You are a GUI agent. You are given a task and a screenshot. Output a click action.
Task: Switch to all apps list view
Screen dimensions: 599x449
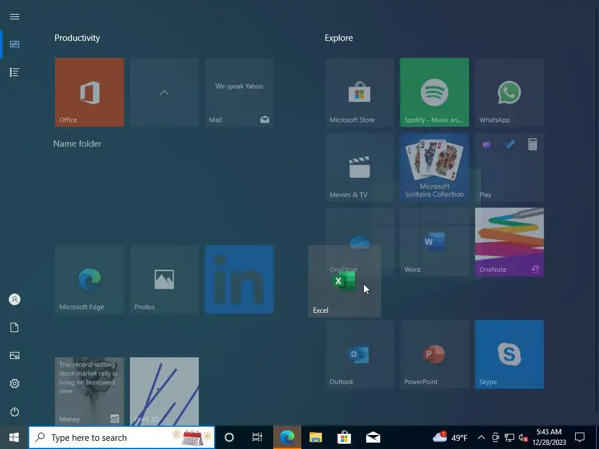[15, 72]
